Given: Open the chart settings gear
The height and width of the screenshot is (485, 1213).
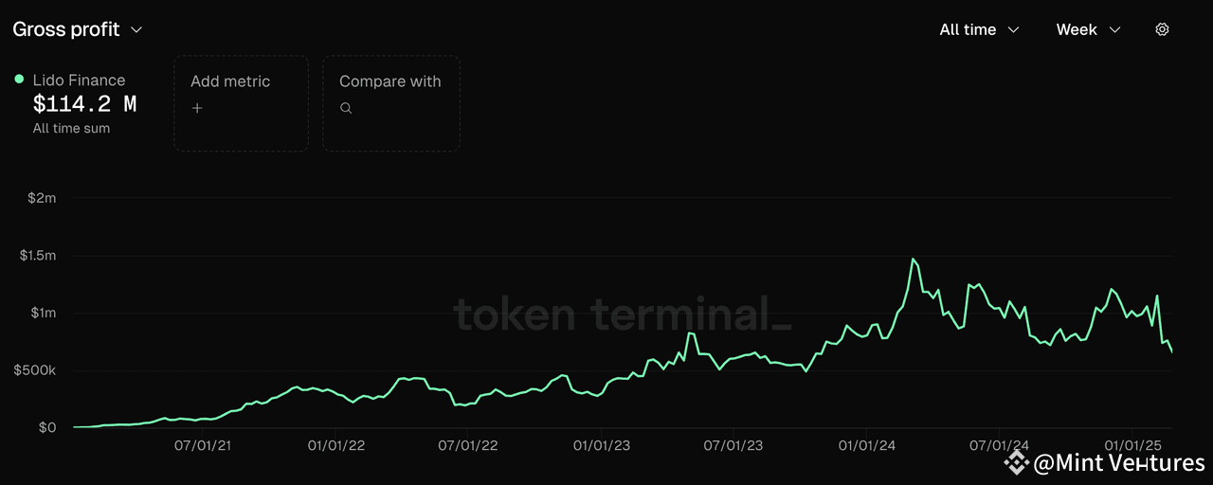Looking at the screenshot, I should 1162,29.
